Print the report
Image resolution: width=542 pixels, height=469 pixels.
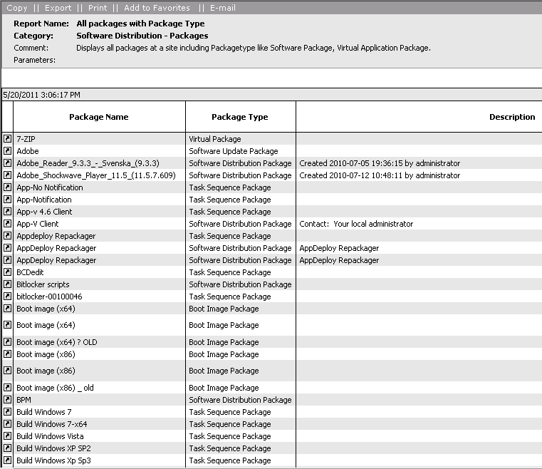[x=98, y=8]
